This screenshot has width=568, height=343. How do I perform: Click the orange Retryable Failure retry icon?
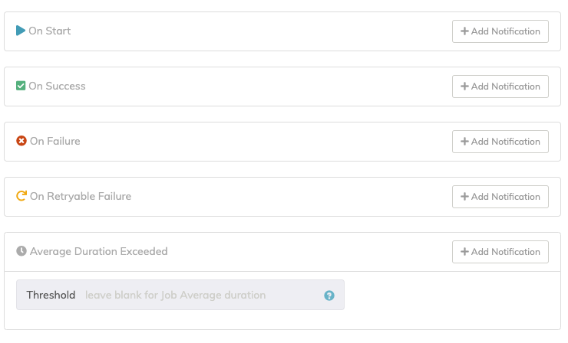pos(21,195)
